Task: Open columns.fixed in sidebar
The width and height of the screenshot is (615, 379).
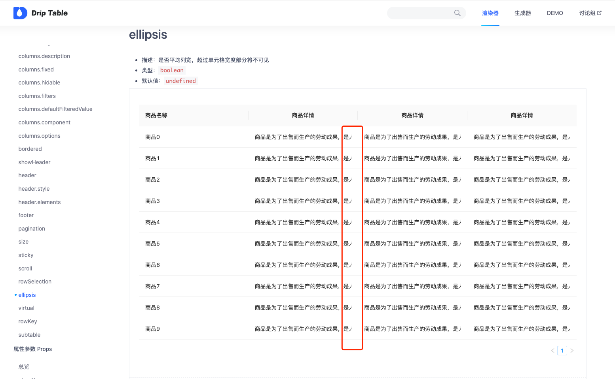Action: pyautogui.click(x=36, y=69)
